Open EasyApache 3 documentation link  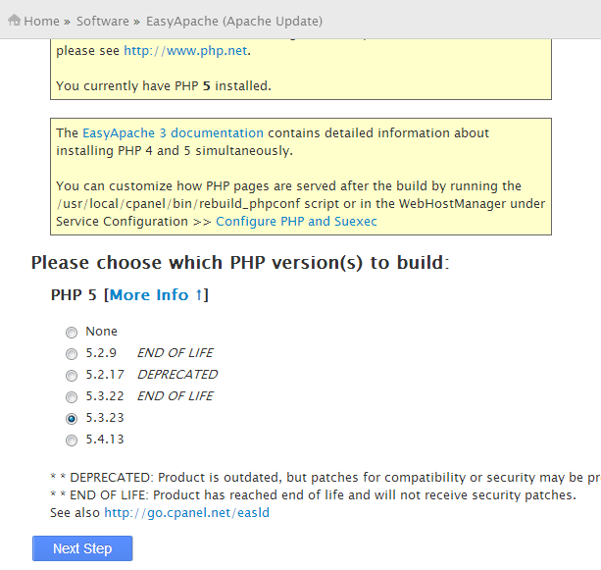click(x=173, y=132)
